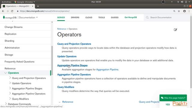Answer YES to was this page helpful

[167, 104]
